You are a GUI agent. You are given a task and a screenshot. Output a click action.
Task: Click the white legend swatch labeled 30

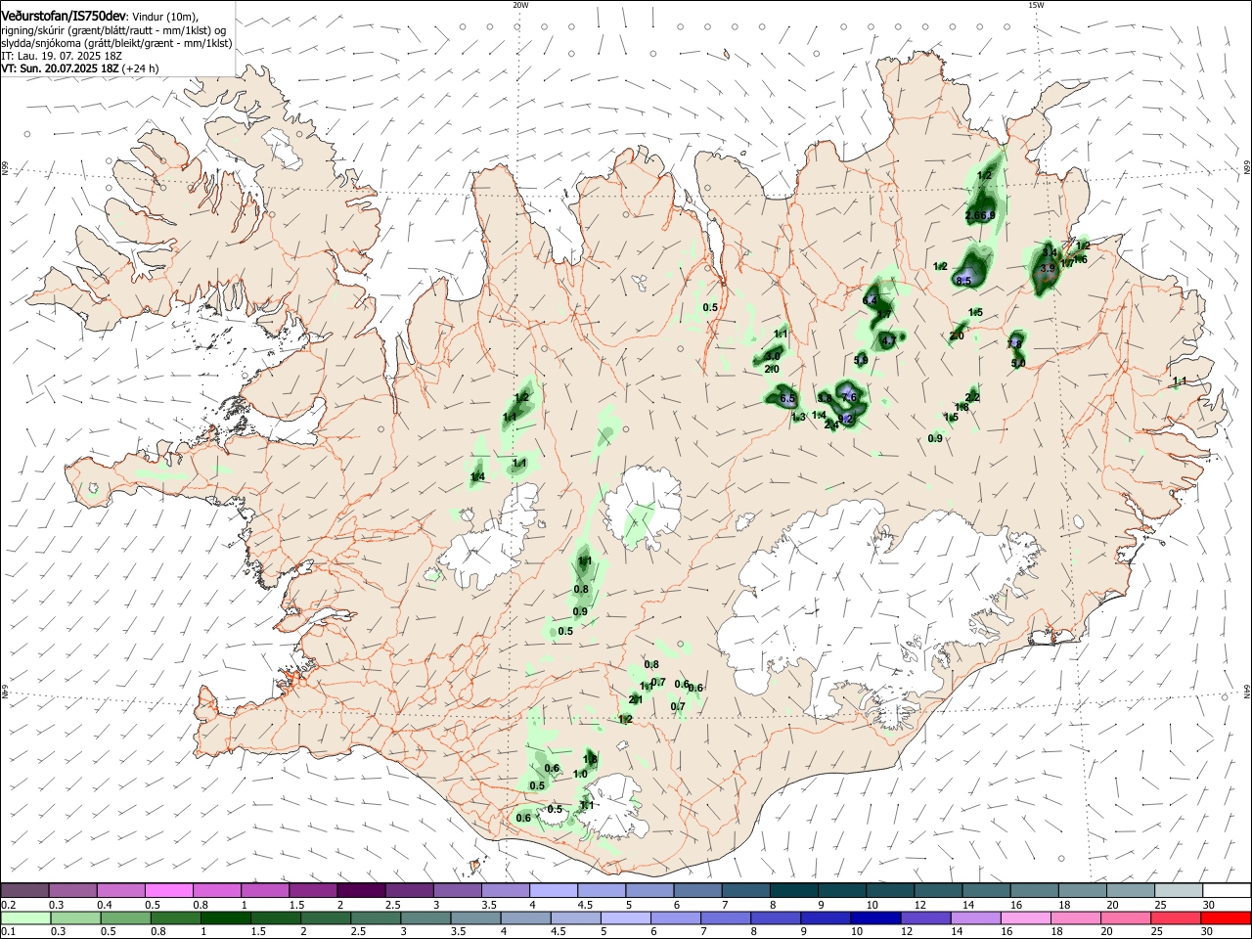pyautogui.click(x=1227, y=891)
